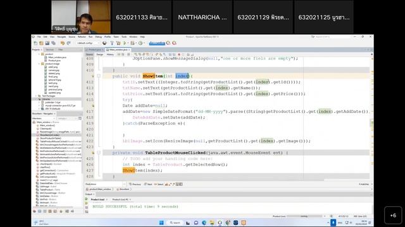Select the Main_window.java editor tab
This screenshot has width=405, height=227.
click(118, 50)
